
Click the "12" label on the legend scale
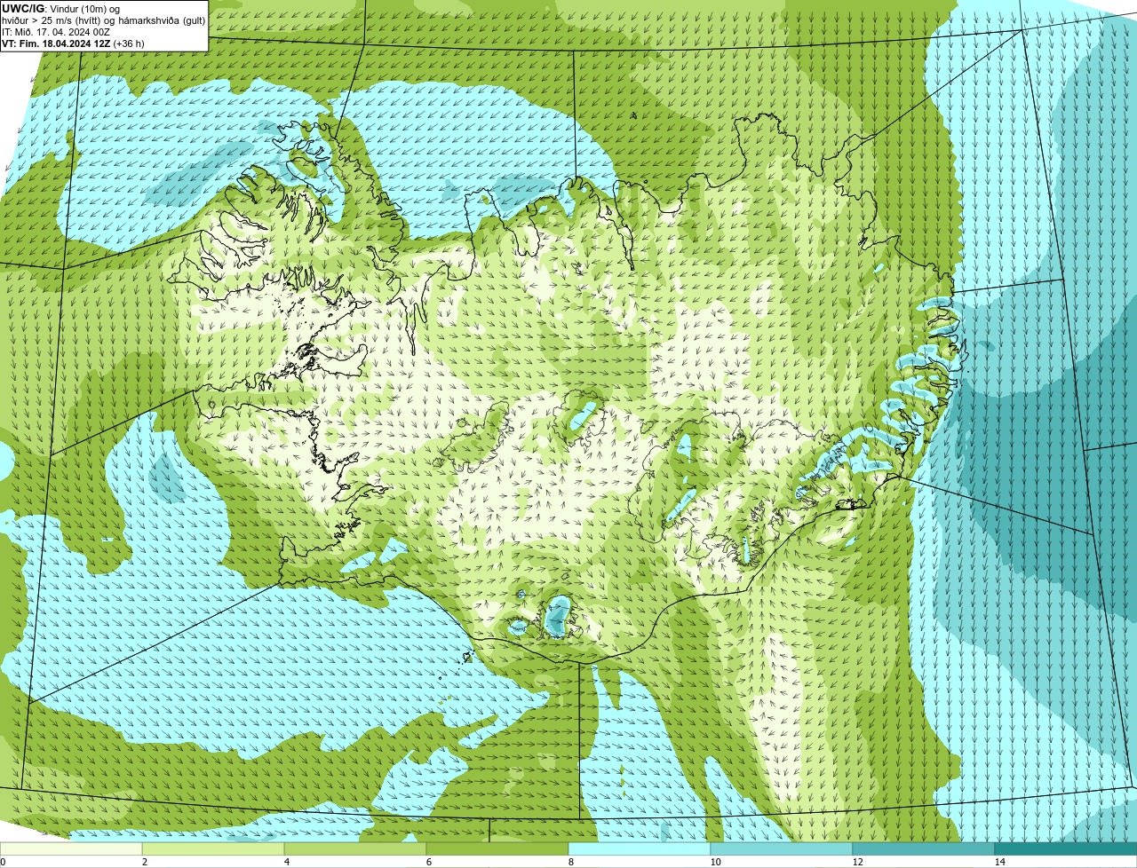click(x=857, y=862)
